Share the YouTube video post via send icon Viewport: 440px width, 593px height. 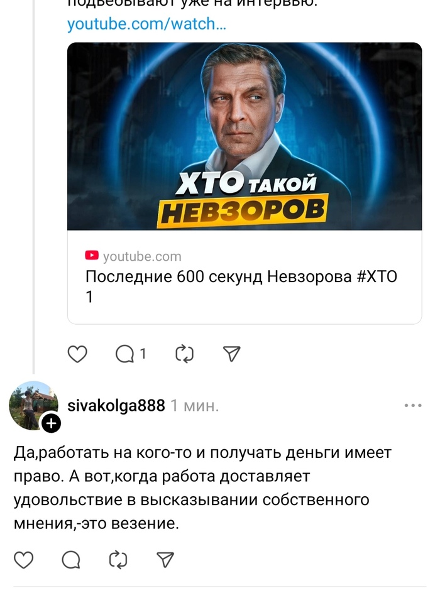tap(231, 354)
